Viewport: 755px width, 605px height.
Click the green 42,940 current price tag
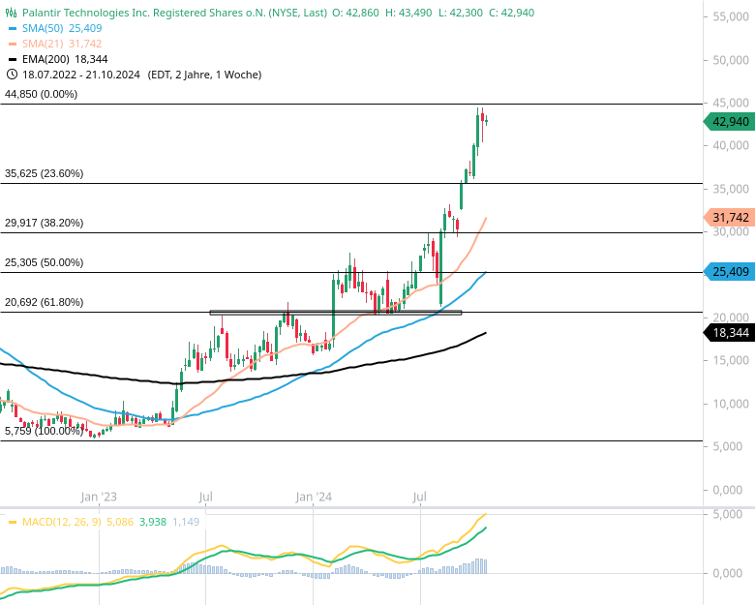click(x=729, y=122)
